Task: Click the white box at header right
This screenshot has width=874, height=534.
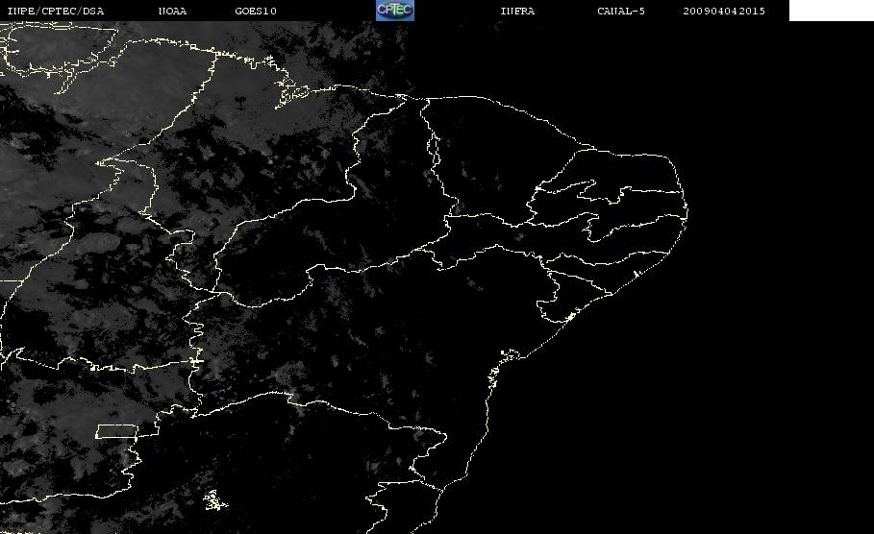Action: [x=832, y=10]
